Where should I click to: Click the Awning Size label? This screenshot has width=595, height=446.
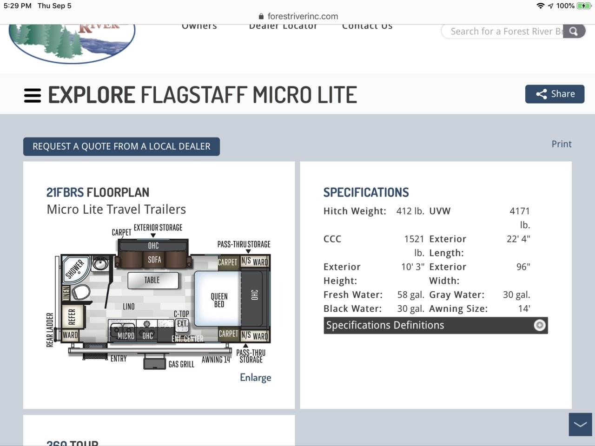click(458, 309)
